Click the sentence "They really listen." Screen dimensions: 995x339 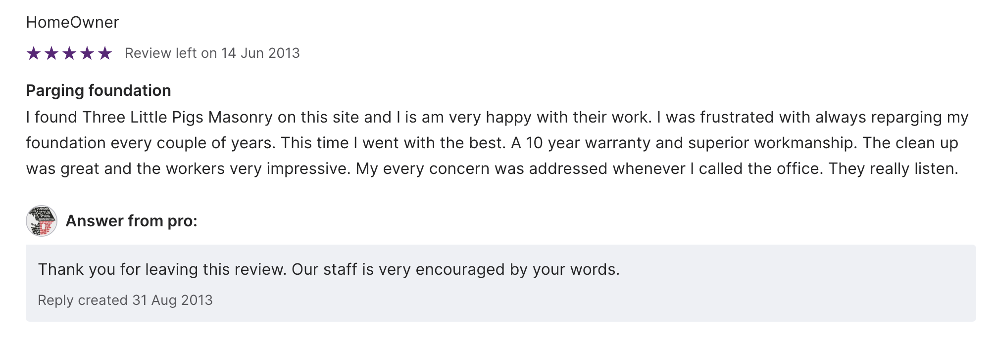click(x=893, y=169)
